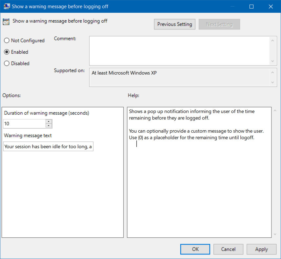Click the duration spinner down arrow

coord(49,125)
